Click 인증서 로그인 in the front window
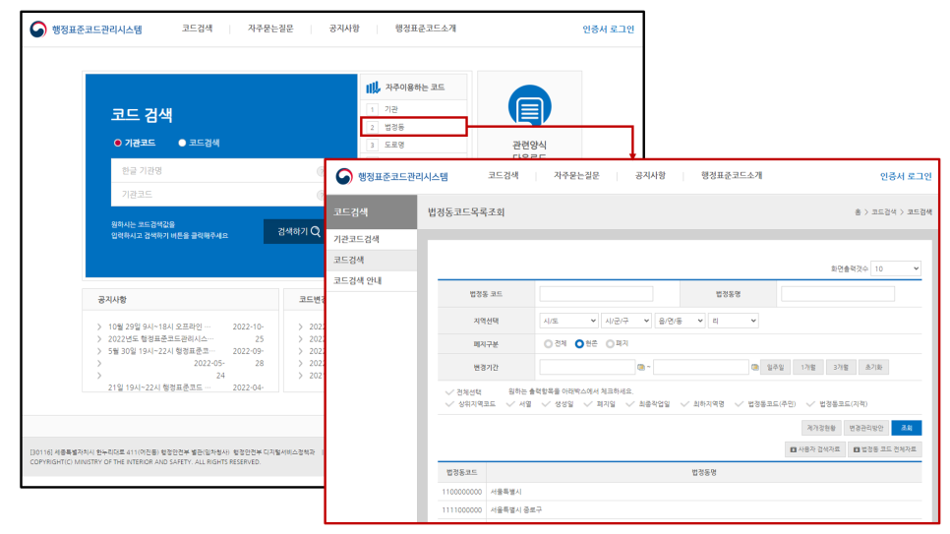The height and width of the screenshot is (534, 950). pyautogui.click(x=906, y=176)
